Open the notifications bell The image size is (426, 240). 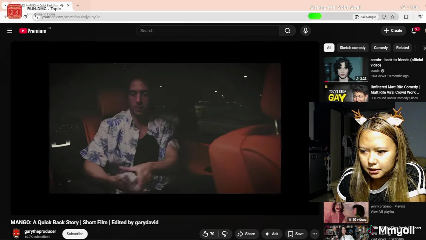414,31
